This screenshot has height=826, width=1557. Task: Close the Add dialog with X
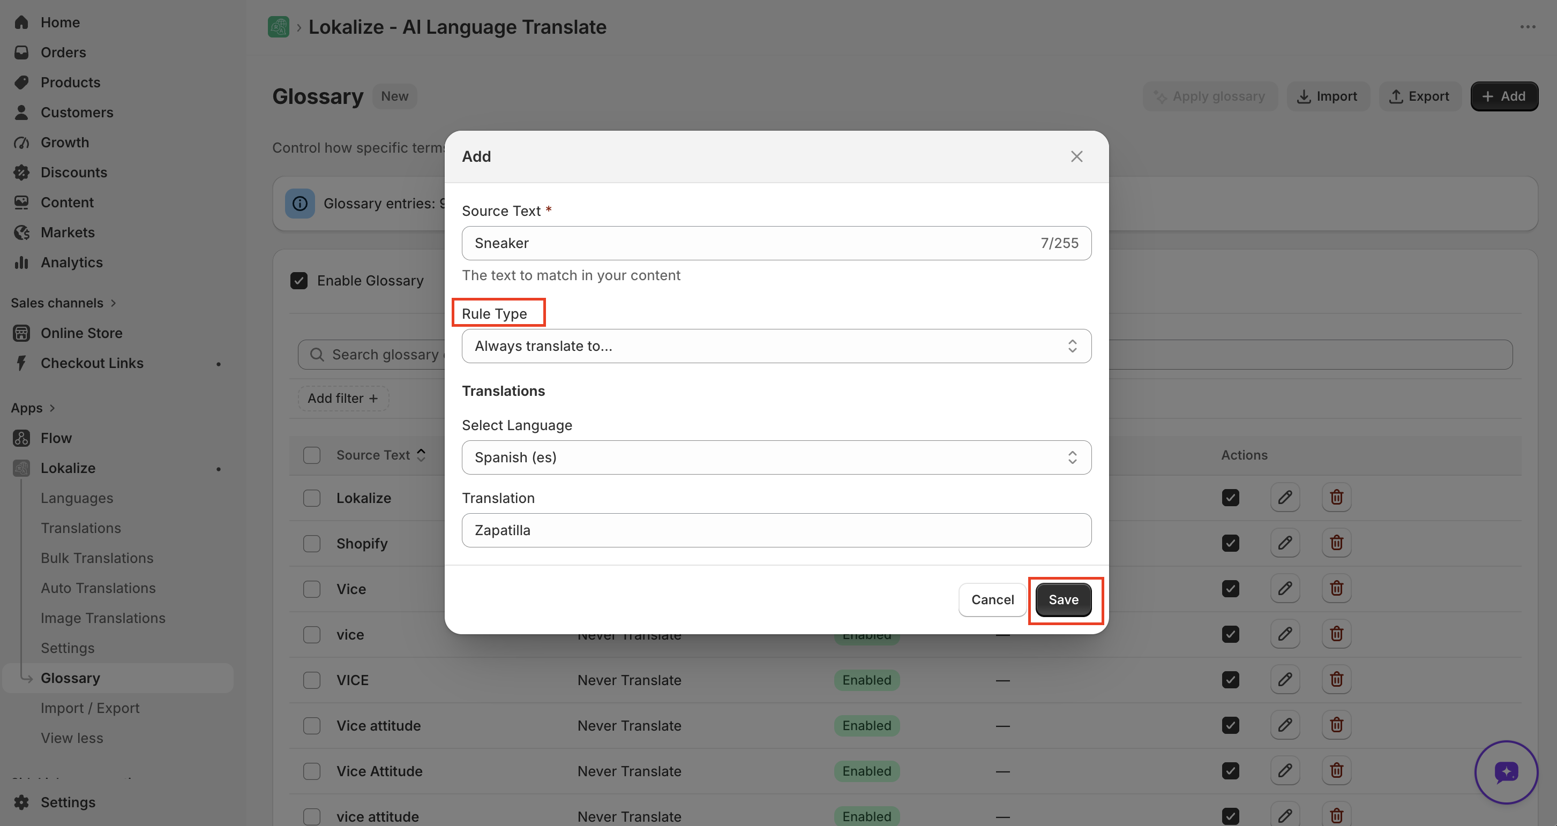1076,156
